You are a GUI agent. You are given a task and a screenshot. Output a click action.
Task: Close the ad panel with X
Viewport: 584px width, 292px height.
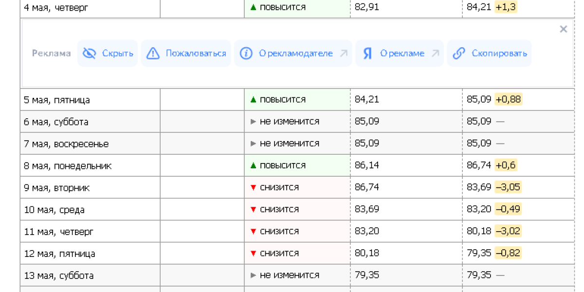[563, 29]
